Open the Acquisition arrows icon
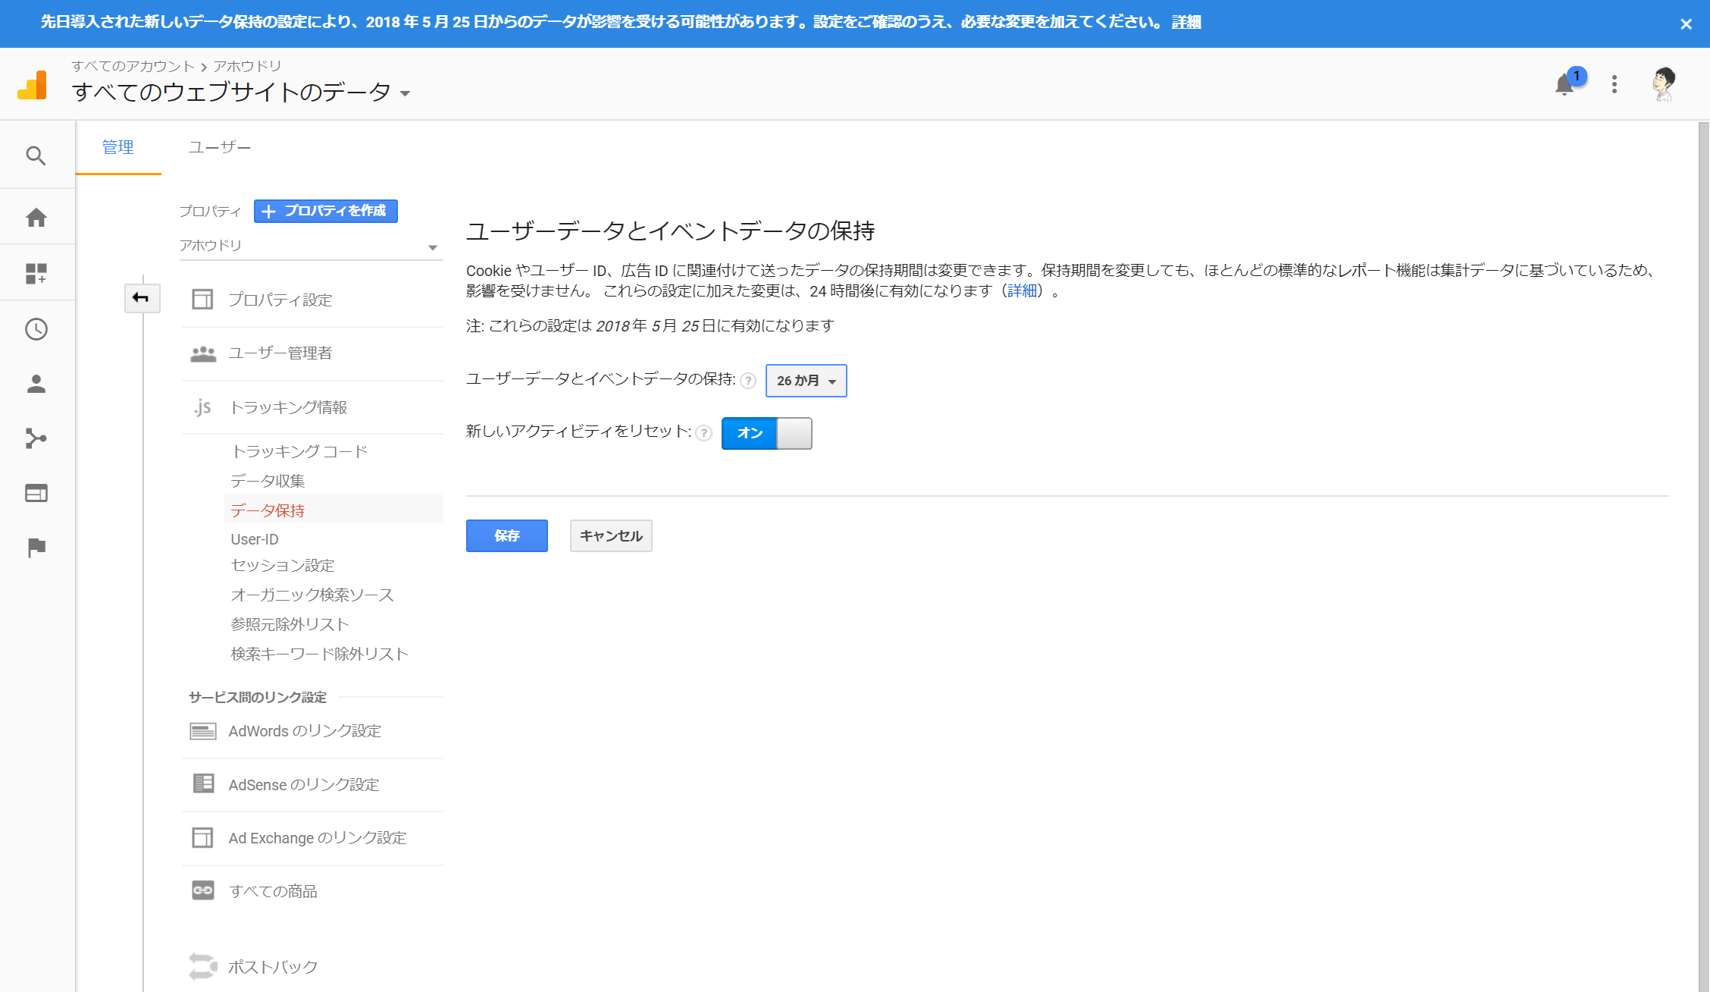Screen dimensions: 1710x992 36,438
